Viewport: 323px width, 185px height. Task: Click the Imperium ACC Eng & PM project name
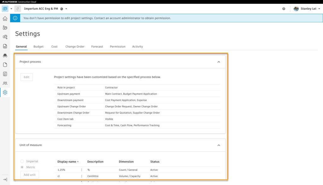pyautogui.click(x=41, y=9)
